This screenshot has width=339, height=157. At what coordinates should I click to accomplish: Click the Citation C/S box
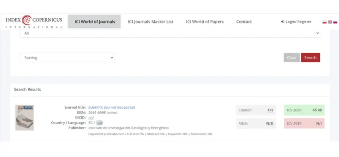point(256,110)
